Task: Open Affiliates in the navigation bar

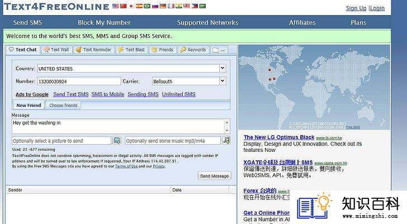Action: 302,22
